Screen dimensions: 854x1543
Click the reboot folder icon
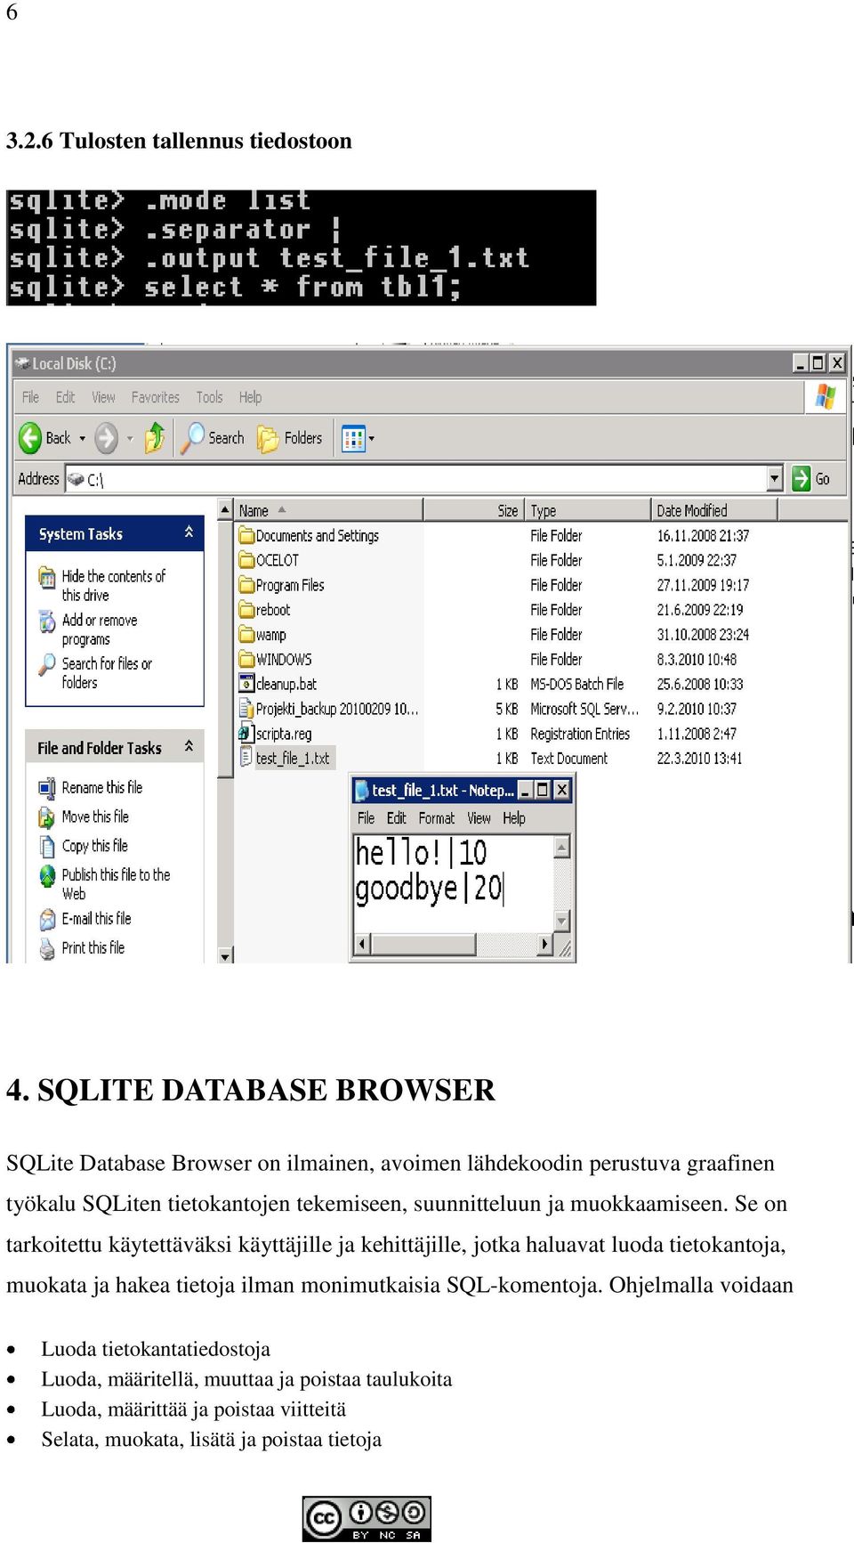[x=246, y=610]
